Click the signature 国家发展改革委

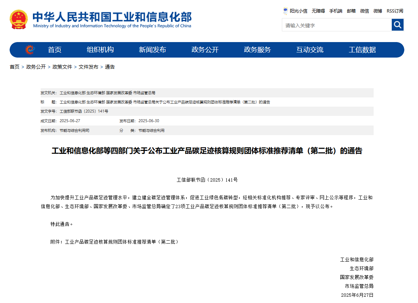(357, 277)
